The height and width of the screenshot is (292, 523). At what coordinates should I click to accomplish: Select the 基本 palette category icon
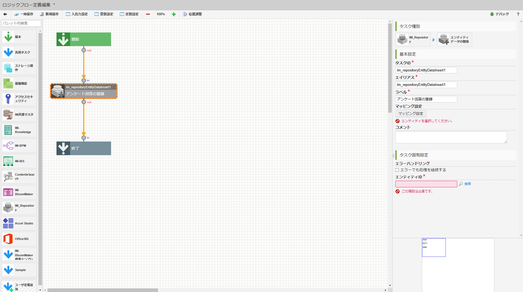tap(8, 37)
